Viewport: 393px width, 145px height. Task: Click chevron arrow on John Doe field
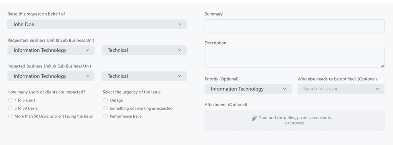[180, 24]
